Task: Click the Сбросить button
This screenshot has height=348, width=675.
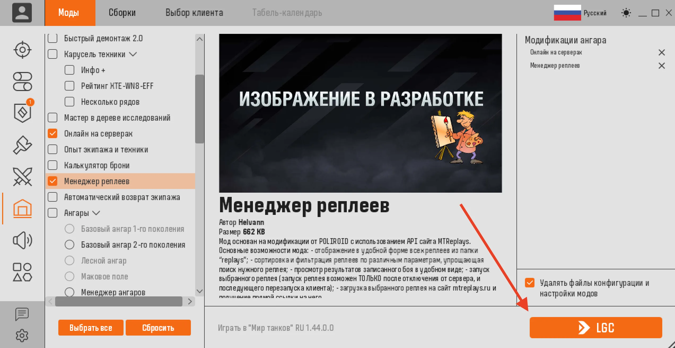Action: [x=158, y=328]
